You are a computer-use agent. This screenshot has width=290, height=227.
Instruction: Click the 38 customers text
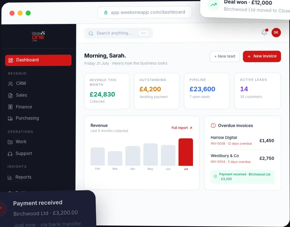click(251, 97)
